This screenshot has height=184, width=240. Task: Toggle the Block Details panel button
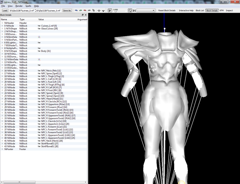[212, 11]
